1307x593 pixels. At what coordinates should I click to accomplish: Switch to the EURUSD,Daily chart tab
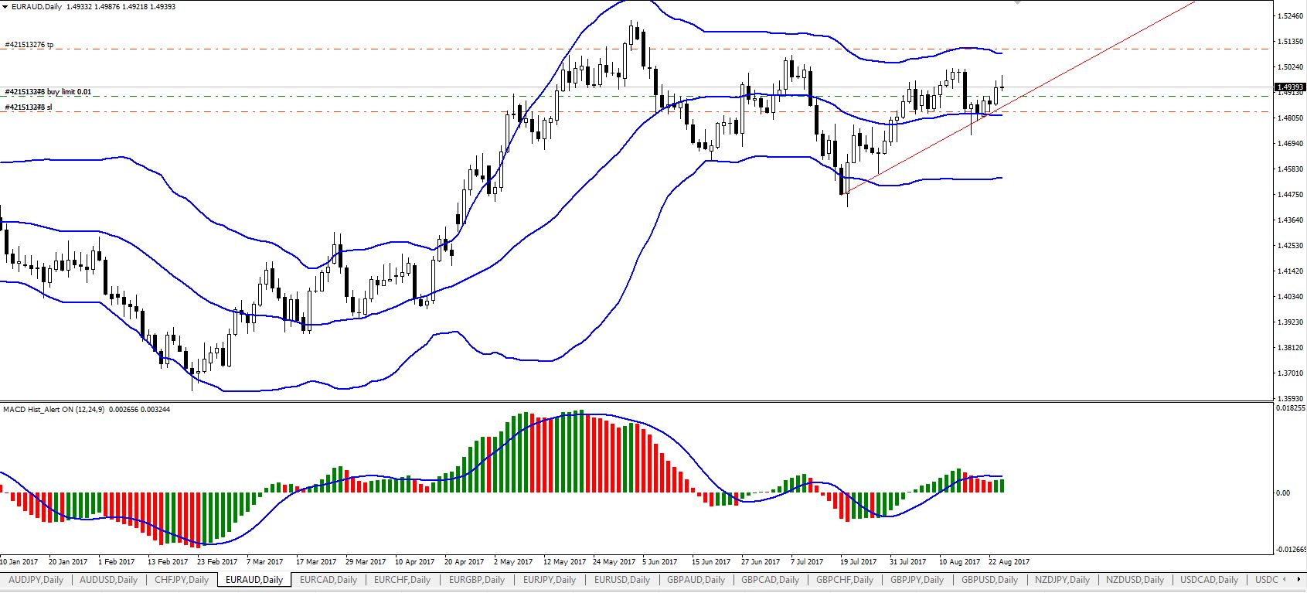622,580
